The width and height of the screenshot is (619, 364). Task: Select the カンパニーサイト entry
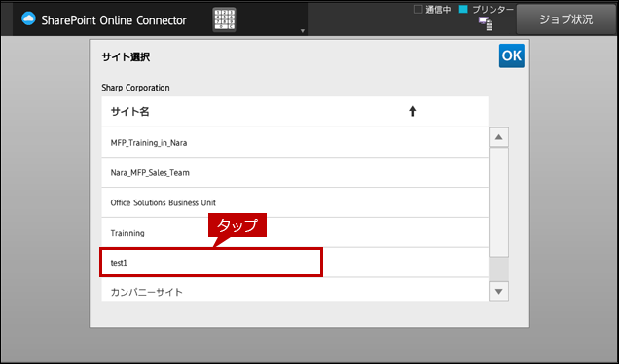[295, 290]
